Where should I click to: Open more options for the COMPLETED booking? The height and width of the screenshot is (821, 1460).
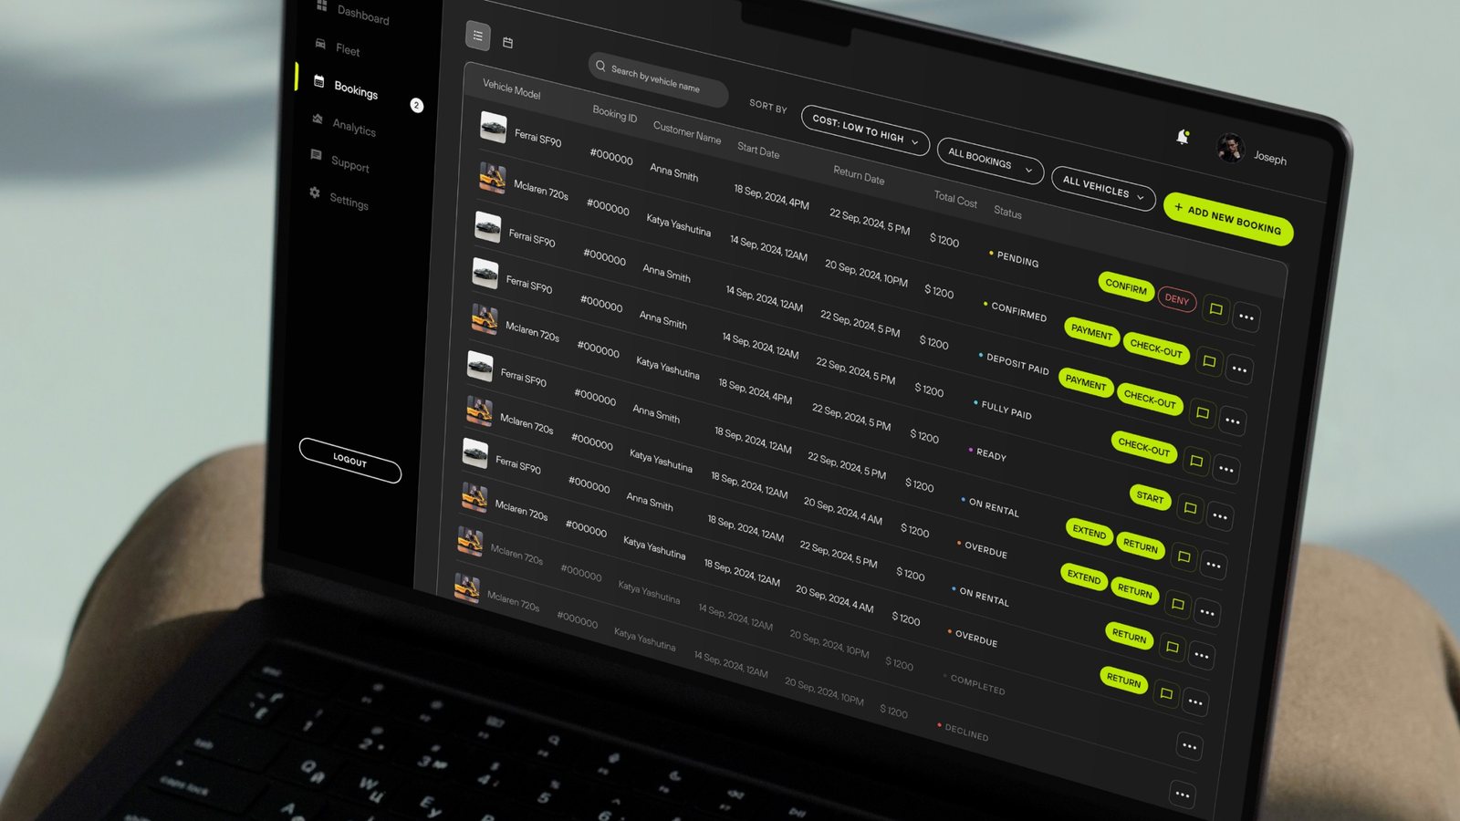click(1189, 746)
